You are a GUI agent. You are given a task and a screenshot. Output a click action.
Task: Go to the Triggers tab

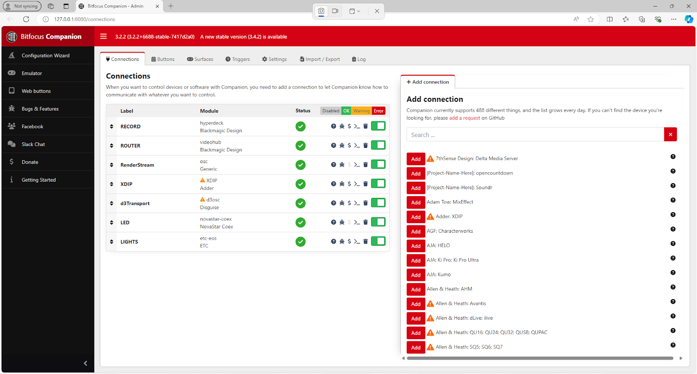click(x=237, y=59)
